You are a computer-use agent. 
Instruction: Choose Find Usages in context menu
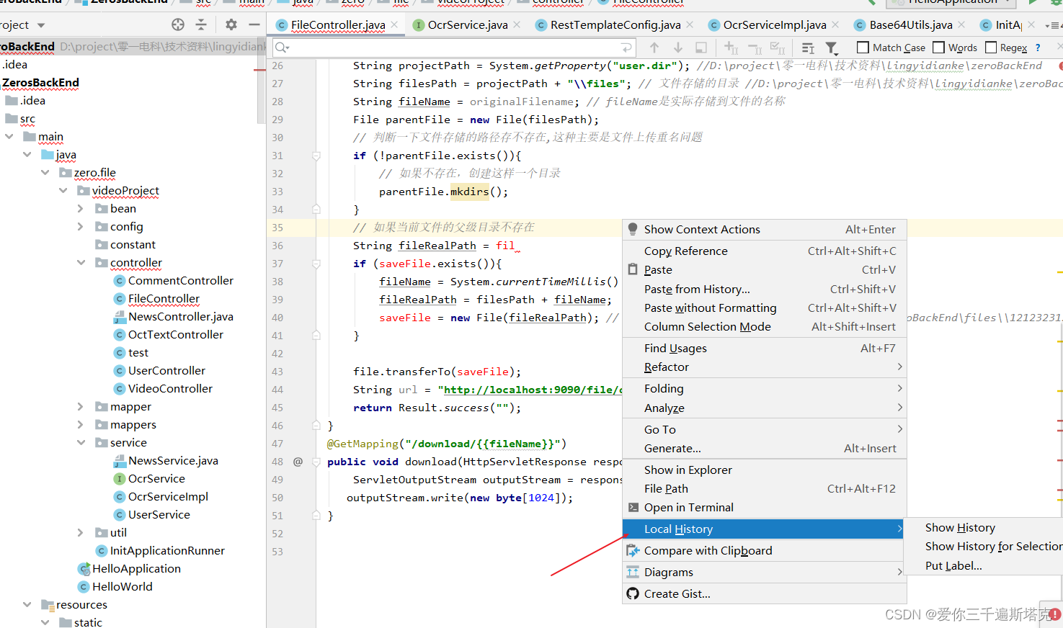[x=765, y=349]
